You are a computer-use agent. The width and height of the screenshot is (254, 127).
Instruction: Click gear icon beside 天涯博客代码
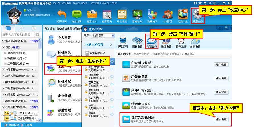coord(112,69)
